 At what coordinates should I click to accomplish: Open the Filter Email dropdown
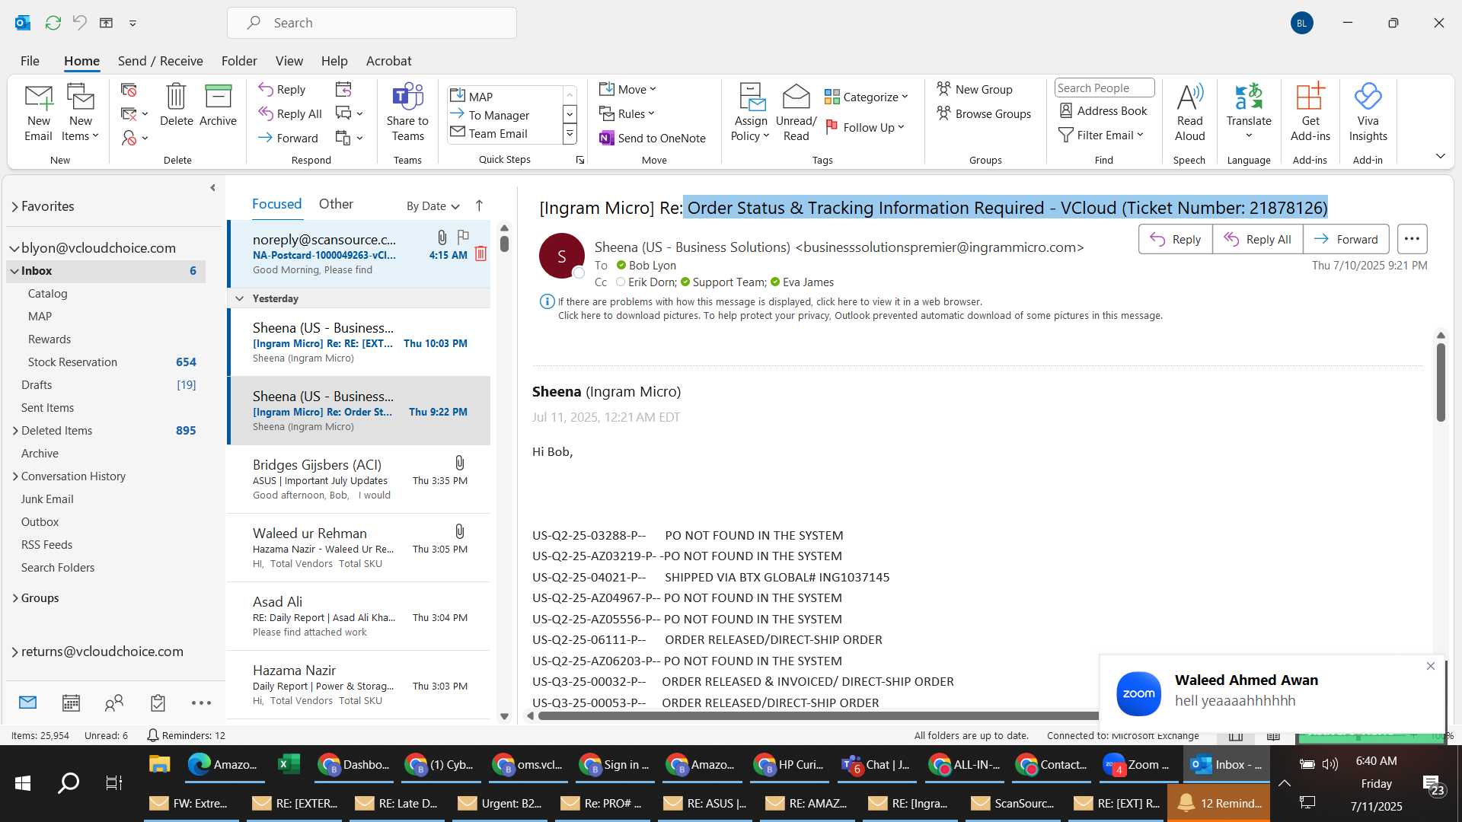[1101, 135]
